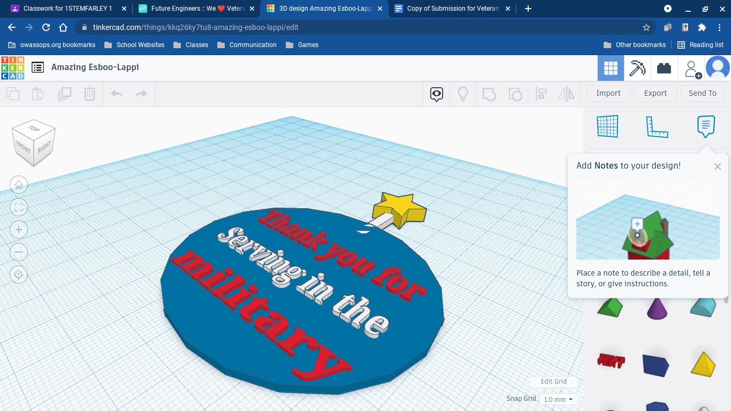Screen dimensions: 731x411
Task: Open the Games bookmark folder
Action: point(302,45)
